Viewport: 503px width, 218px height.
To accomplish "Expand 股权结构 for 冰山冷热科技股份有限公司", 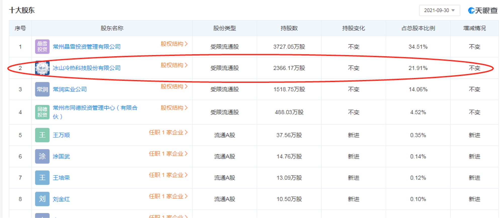I will pyautogui.click(x=174, y=65).
